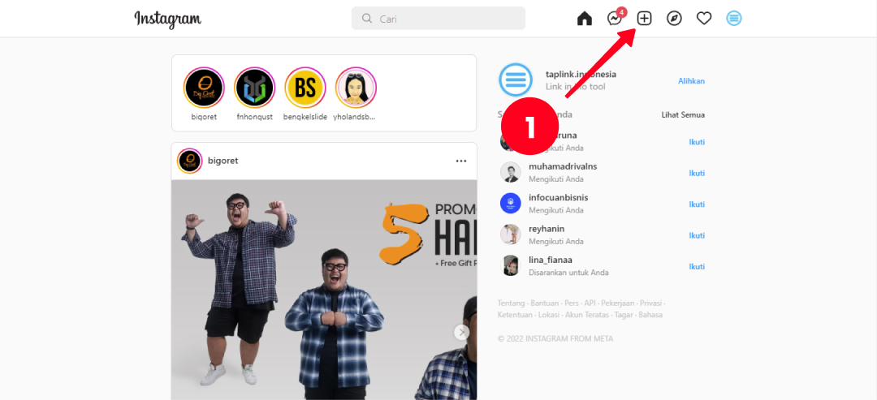
Task: Open lina_fianaa profile avatar
Action: 511,265
